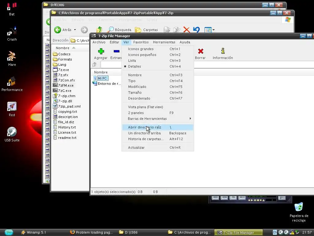This screenshot has width=314, height=236.
Task: Switch to D:\I386 taskbar button
Action: (x=140, y=232)
